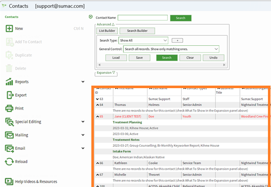Click the Search button next to Contact Name

(181, 18)
